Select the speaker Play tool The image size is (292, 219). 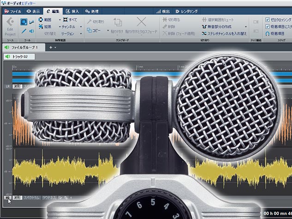tap(32, 31)
